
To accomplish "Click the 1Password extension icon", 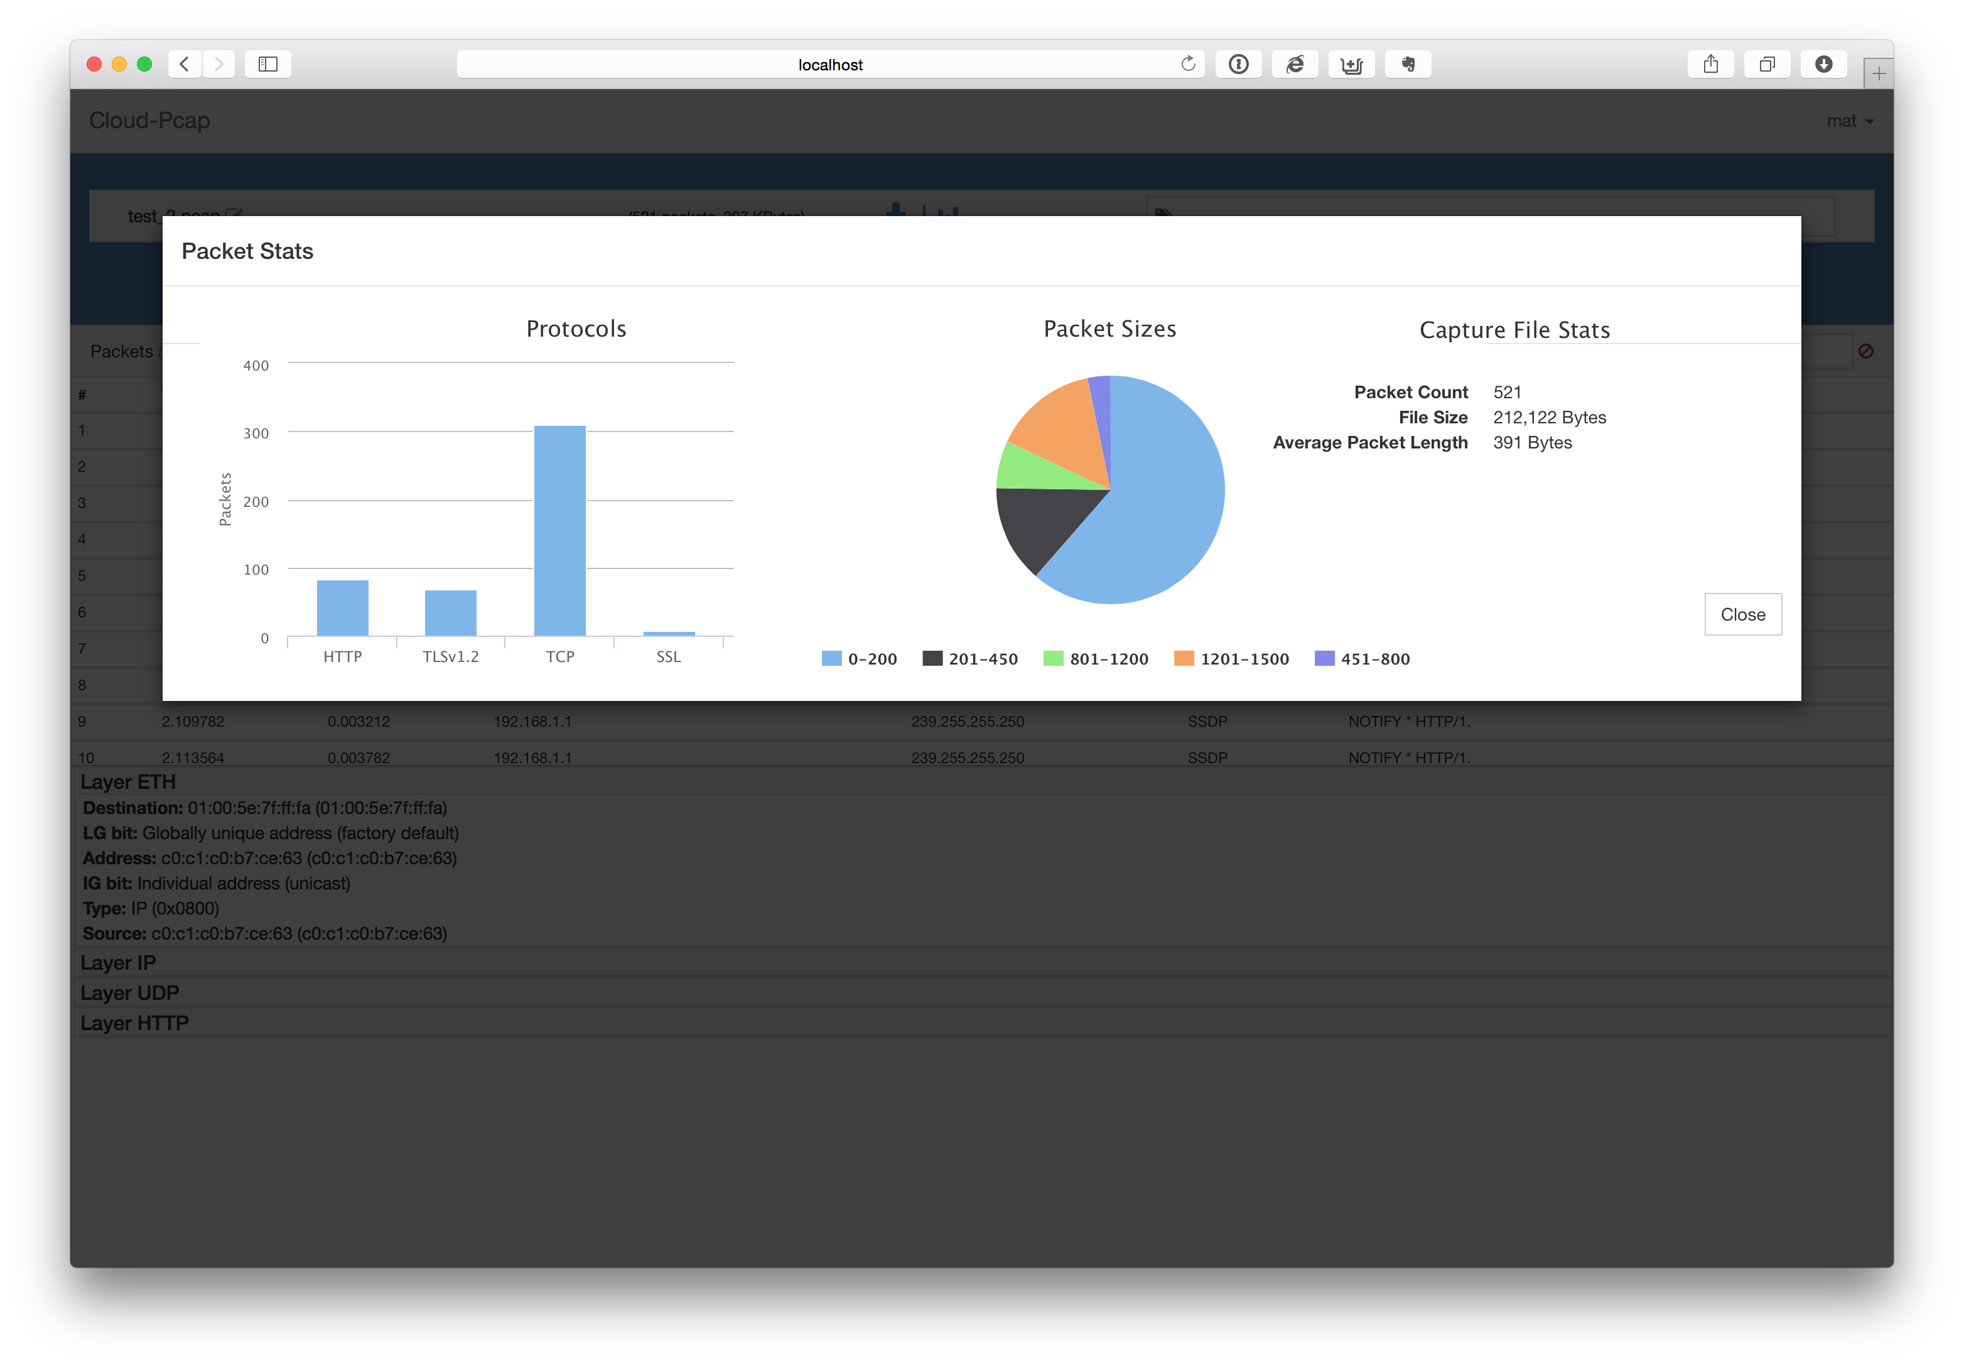I will [x=1238, y=64].
